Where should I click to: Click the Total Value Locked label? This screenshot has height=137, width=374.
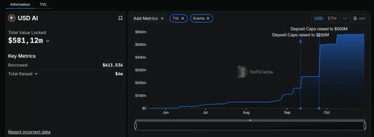pyautogui.click(x=27, y=32)
